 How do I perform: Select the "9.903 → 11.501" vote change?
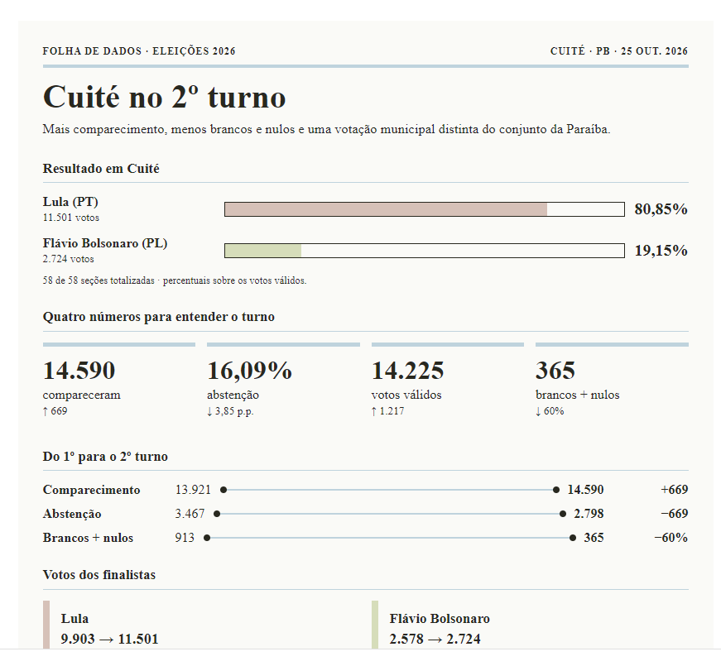pos(109,639)
